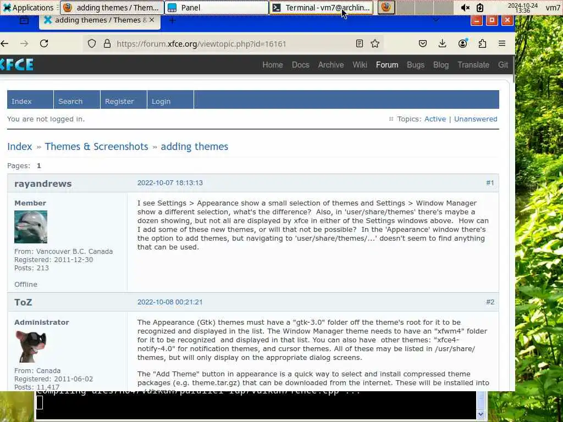Image resolution: width=563 pixels, height=422 pixels.
Task: Click the address bar URL field
Action: (x=233, y=44)
